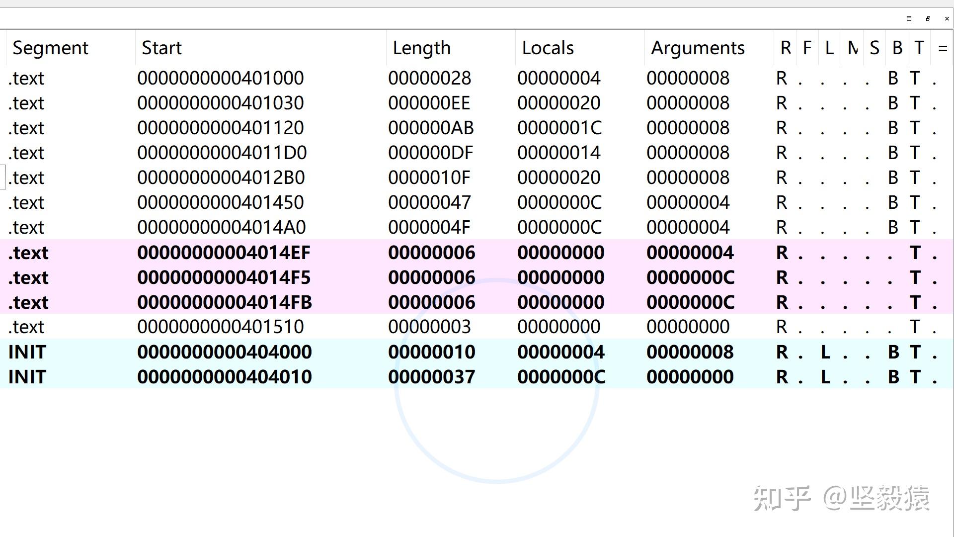Click the R flag column header
The height and width of the screenshot is (537, 954).
[x=785, y=48]
